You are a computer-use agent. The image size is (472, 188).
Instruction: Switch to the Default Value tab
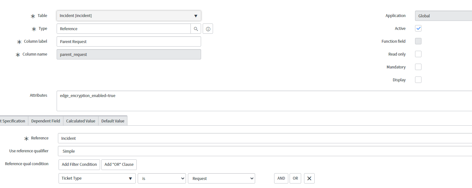113,121
